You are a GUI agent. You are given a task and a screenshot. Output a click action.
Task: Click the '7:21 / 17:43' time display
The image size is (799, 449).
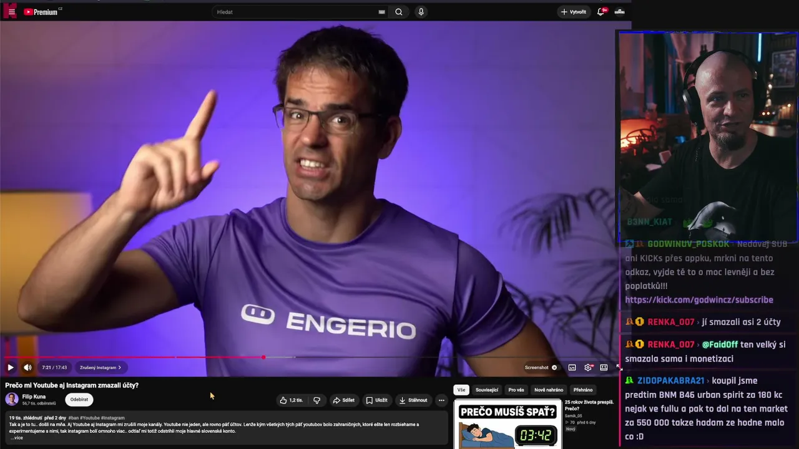click(x=54, y=367)
